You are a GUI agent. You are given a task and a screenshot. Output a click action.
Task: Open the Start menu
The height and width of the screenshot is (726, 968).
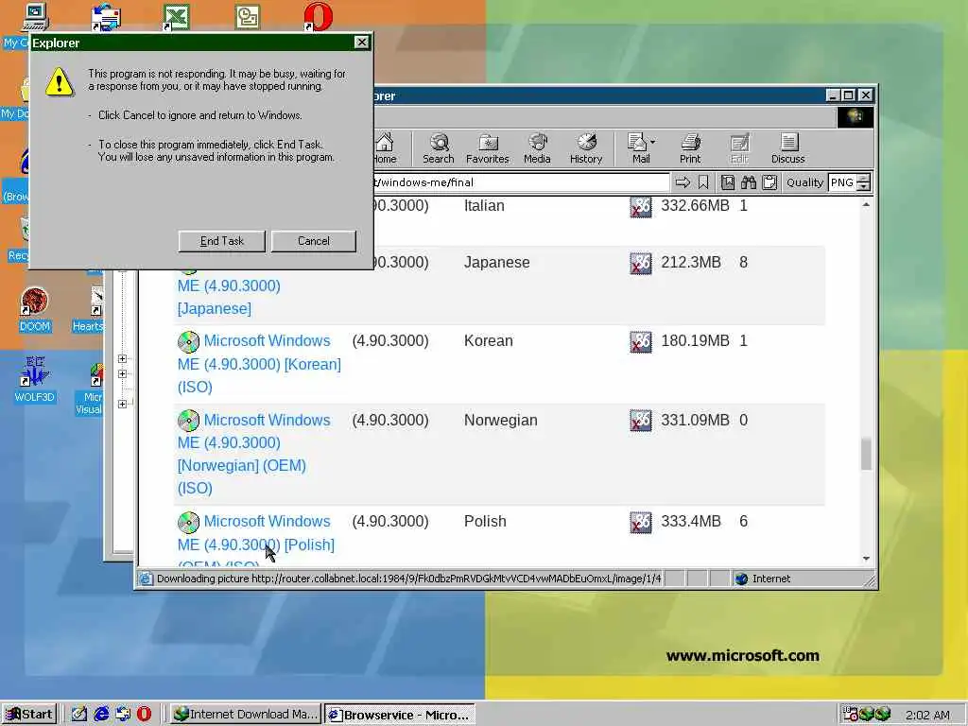point(29,715)
